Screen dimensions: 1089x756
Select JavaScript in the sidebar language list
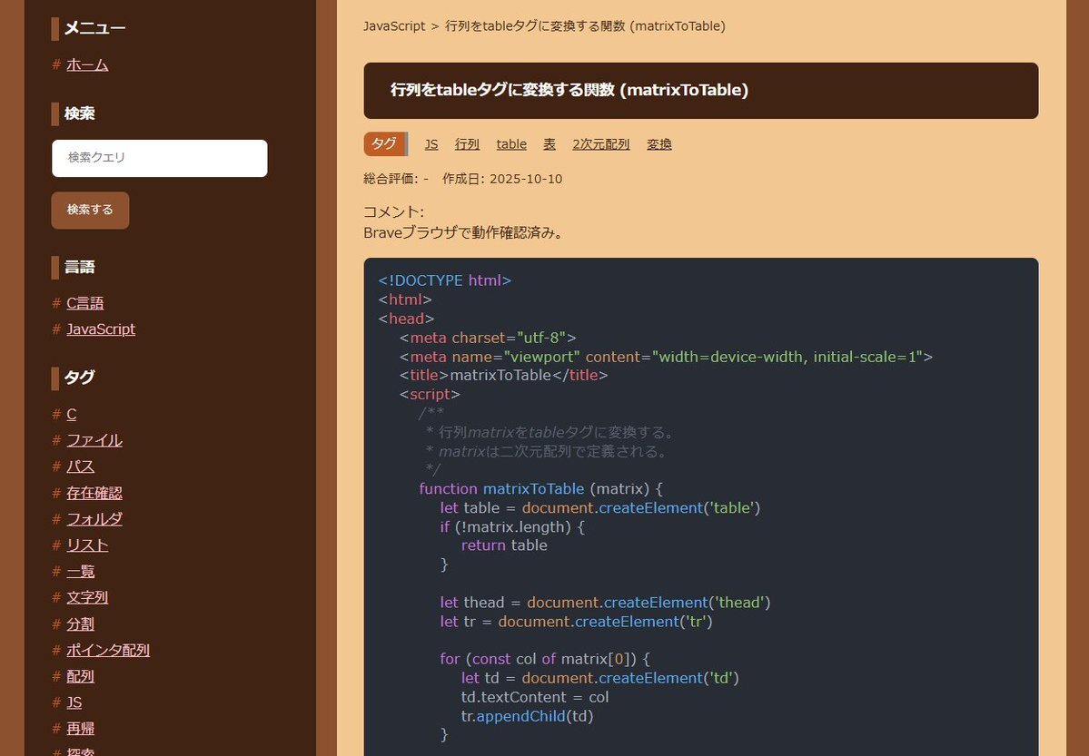(x=100, y=329)
